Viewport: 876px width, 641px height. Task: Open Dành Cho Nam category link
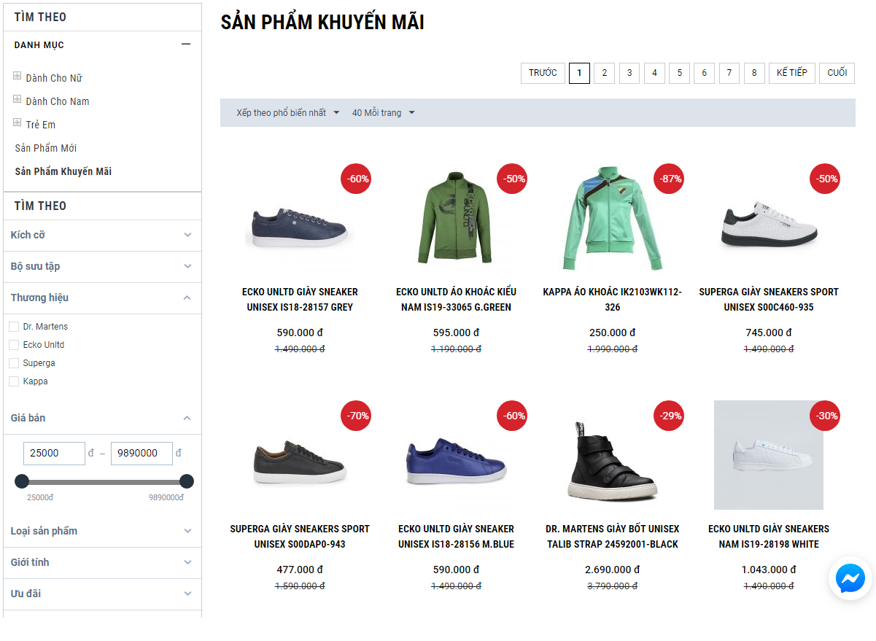[x=58, y=101]
